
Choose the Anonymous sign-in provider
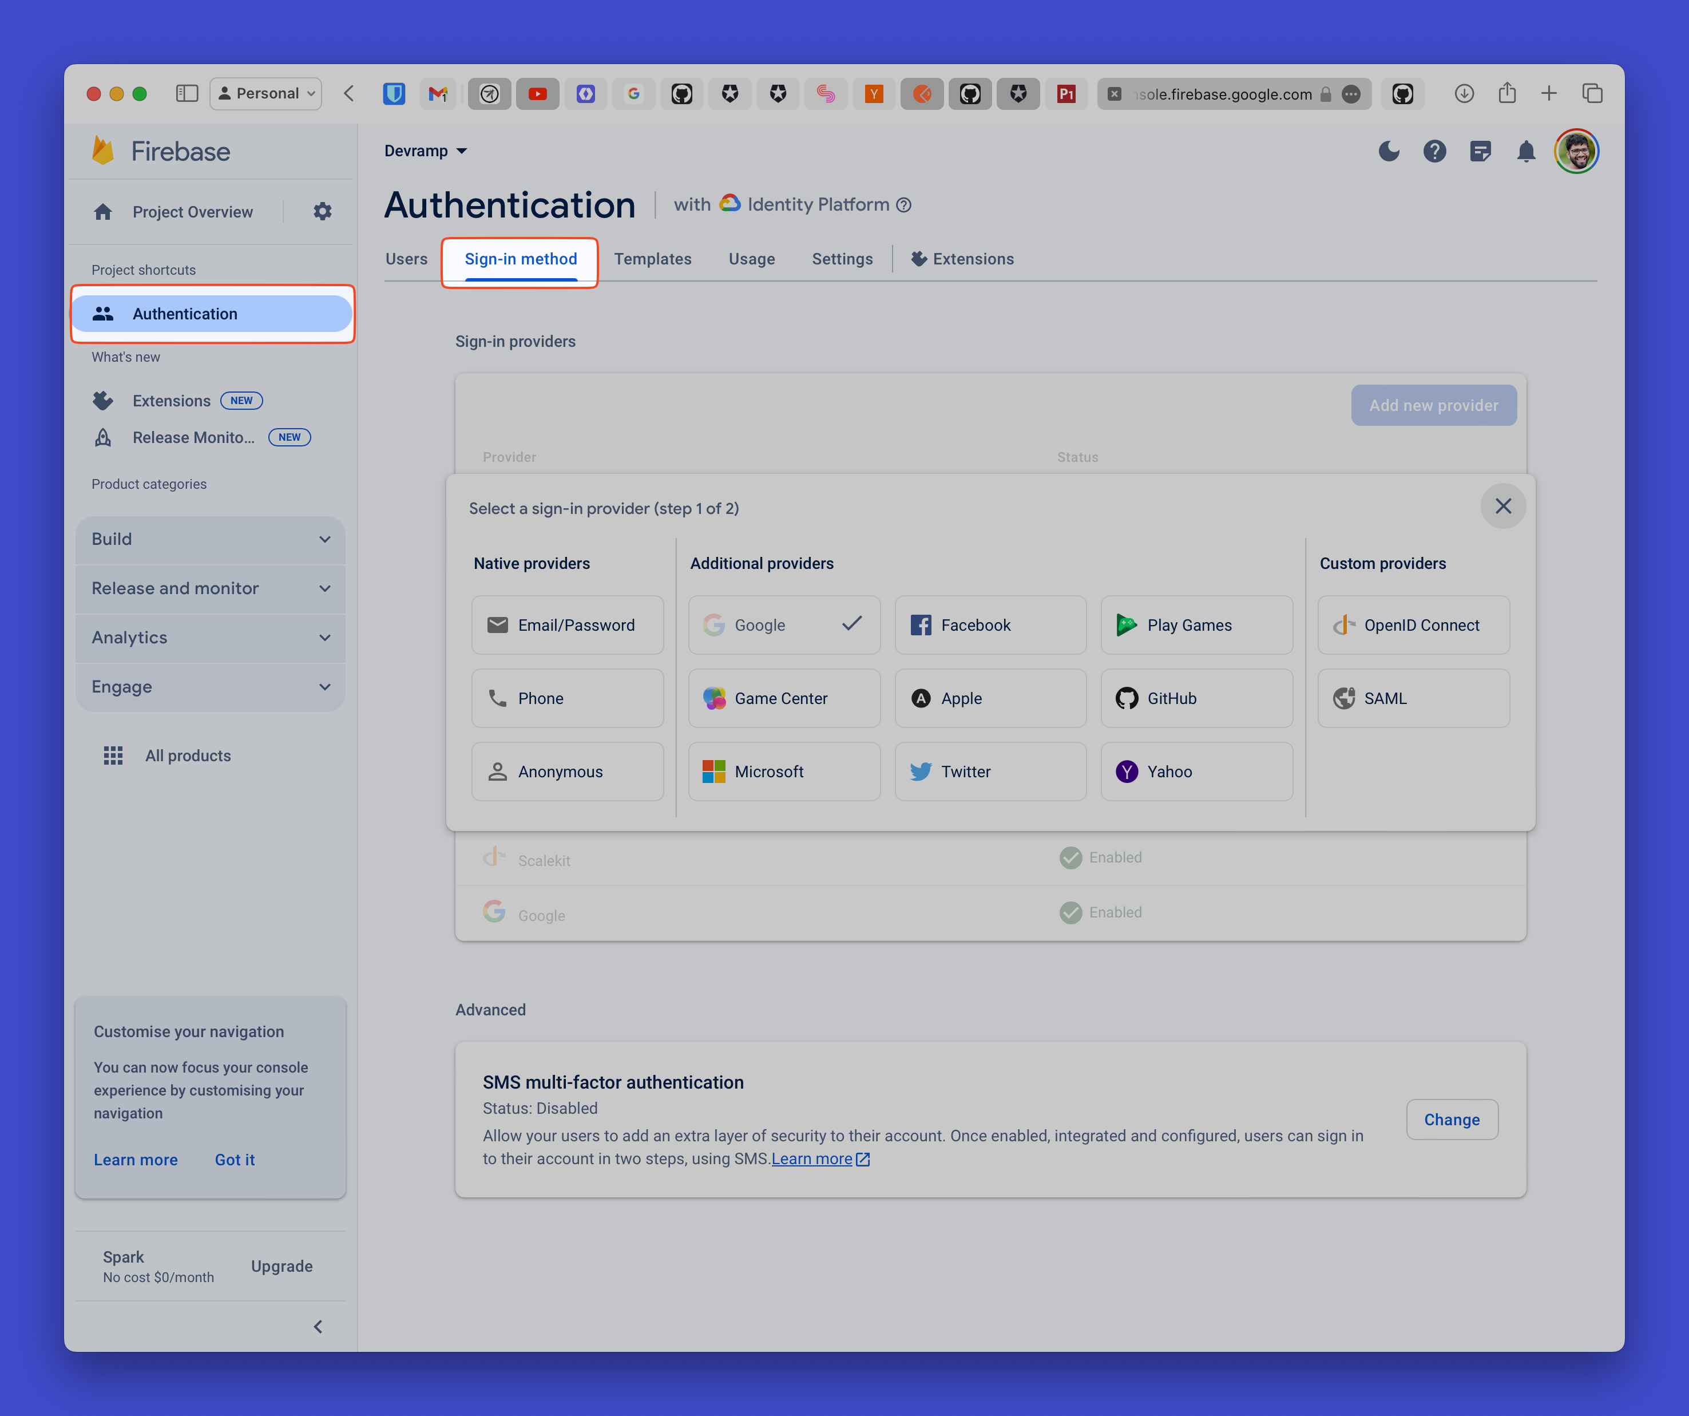[567, 771]
